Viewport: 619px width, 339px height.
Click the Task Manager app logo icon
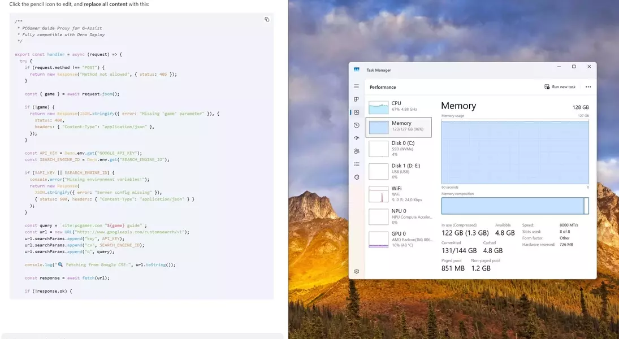pos(357,69)
